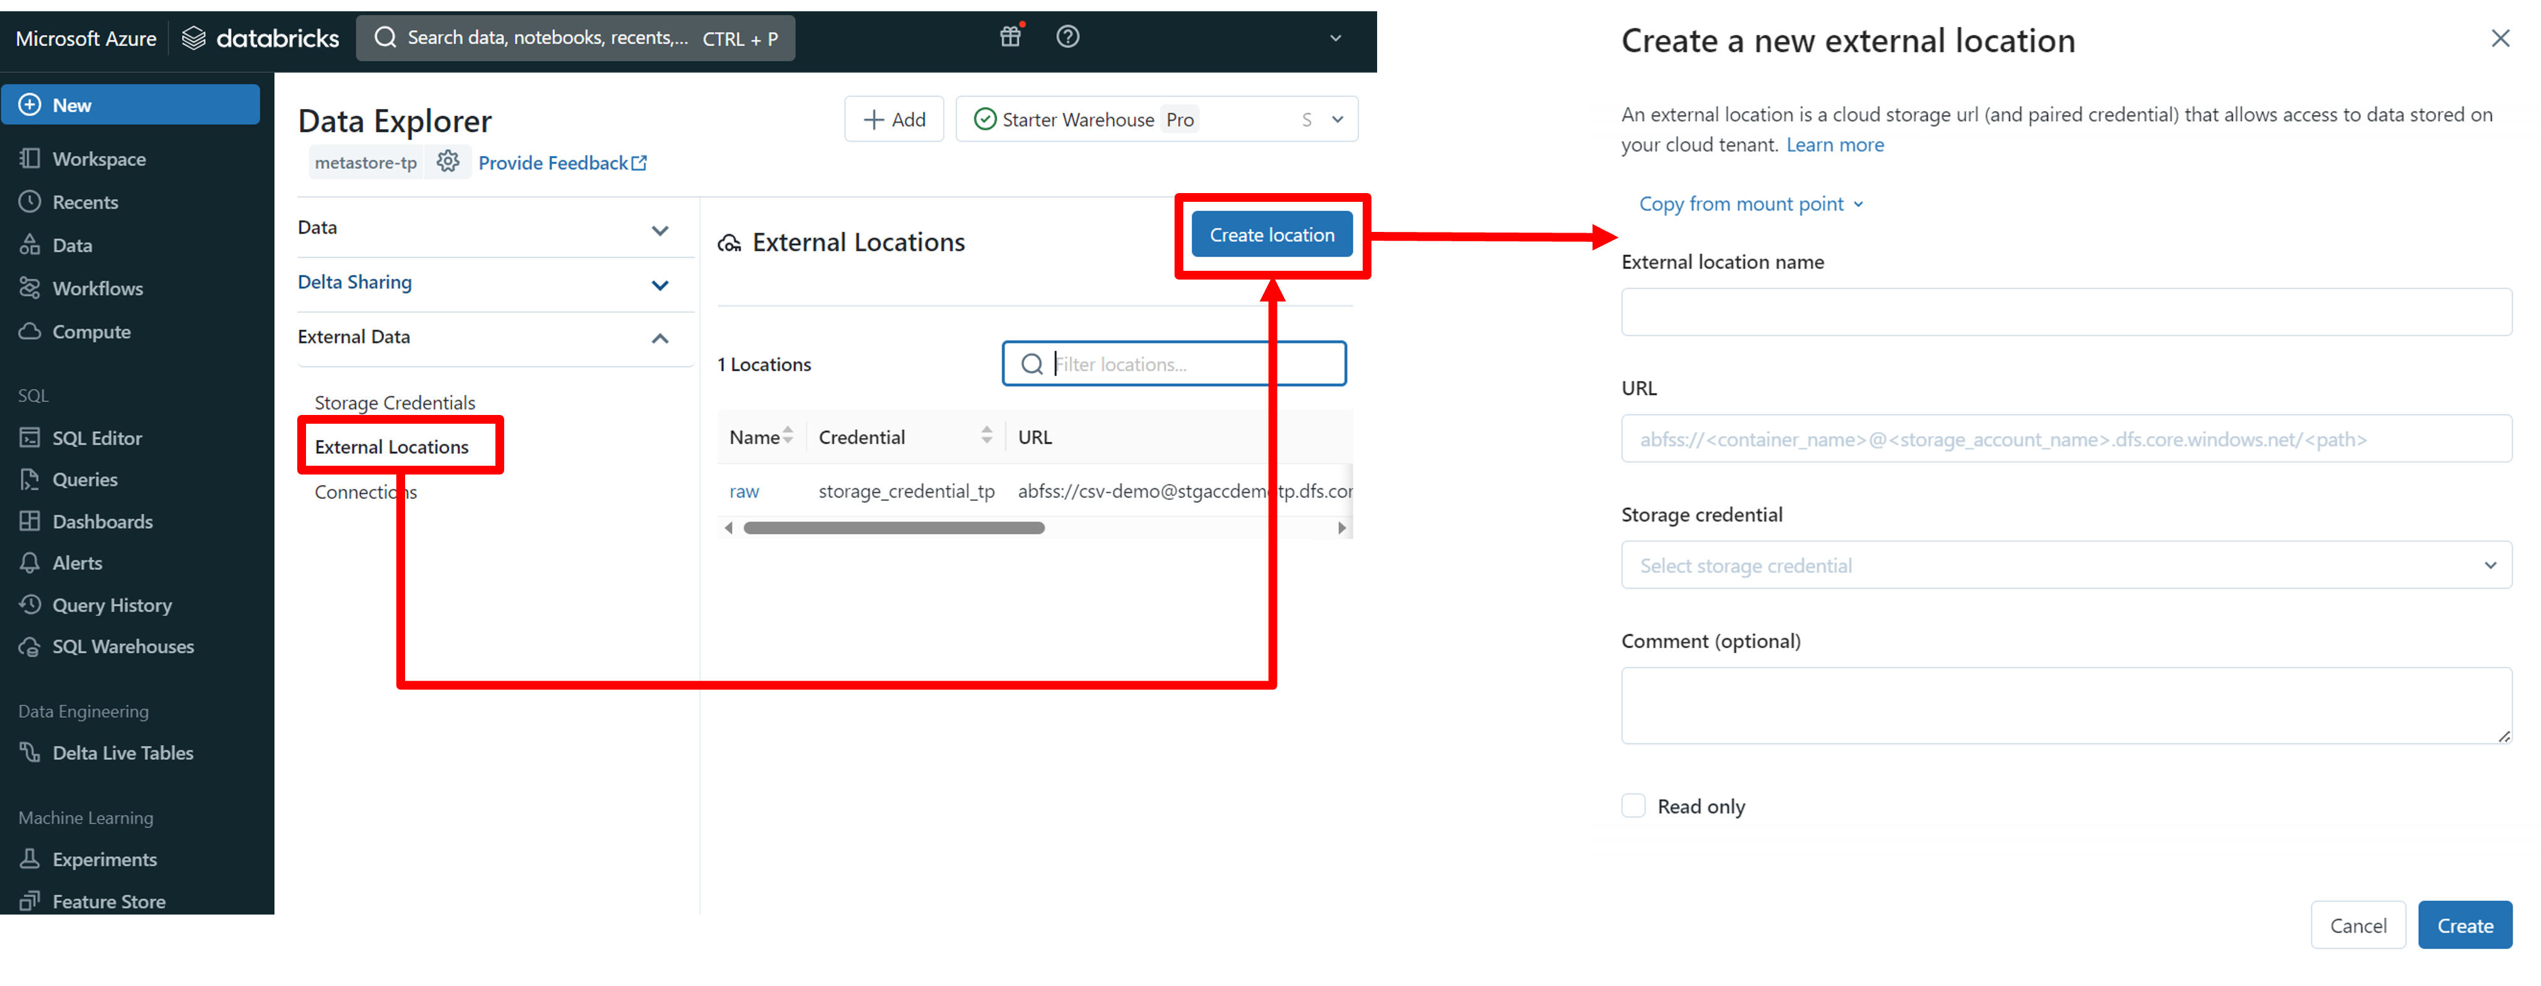Open the Learn more link

click(x=1835, y=145)
